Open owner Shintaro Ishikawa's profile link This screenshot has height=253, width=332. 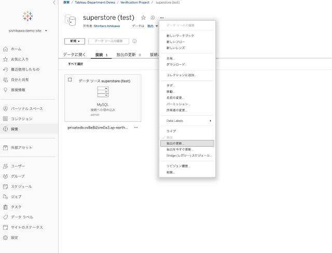pyautogui.click(x=107, y=26)
